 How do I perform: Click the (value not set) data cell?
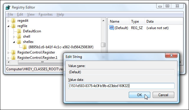click(157, 28)
